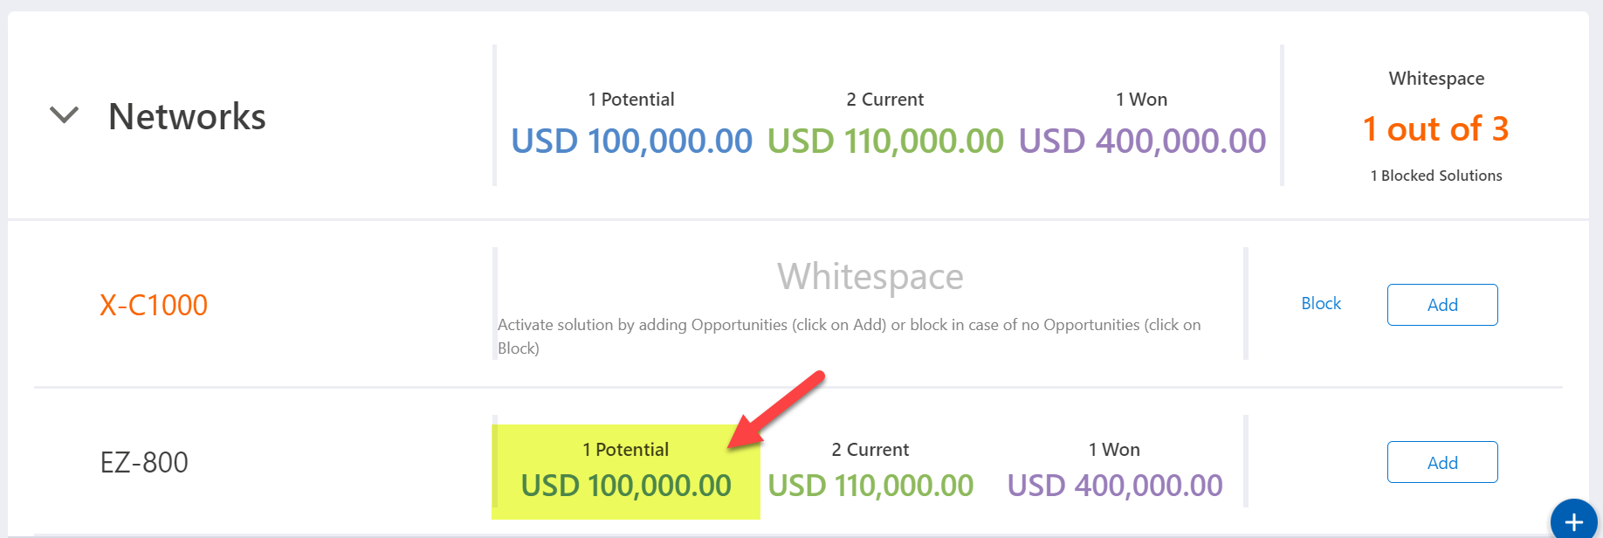The width and height of the screenshot is (1603, 538).
Task: Click the Whitespace heading in X-C1000 row
Action: pyautogui.click(x=870, y=277)
